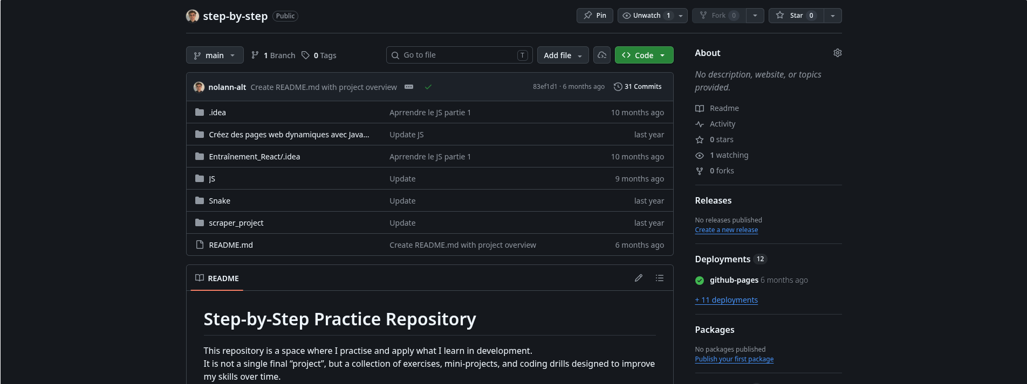Viewport: 1027px width, 384px height.
Task: Open the nolann-alt author link
Action: point(227,87)
